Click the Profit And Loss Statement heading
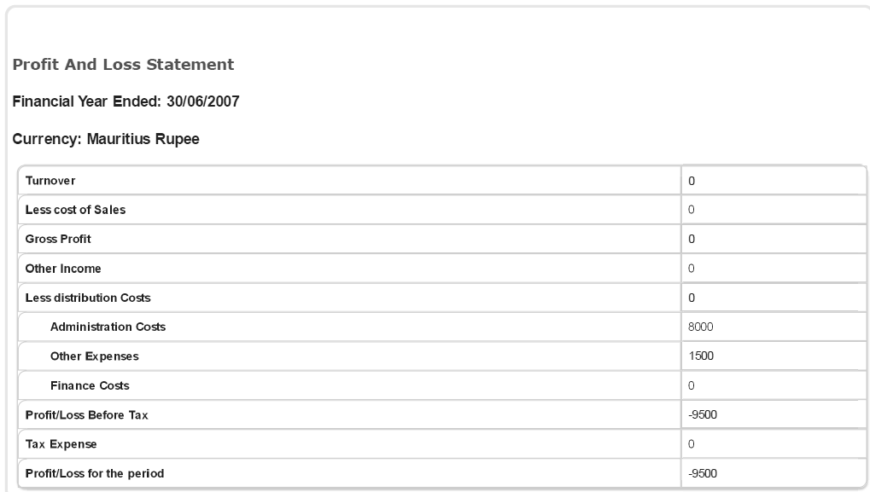 [123, 65]
